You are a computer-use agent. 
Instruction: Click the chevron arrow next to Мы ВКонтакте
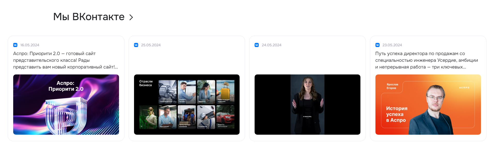[x=131, y=17]
